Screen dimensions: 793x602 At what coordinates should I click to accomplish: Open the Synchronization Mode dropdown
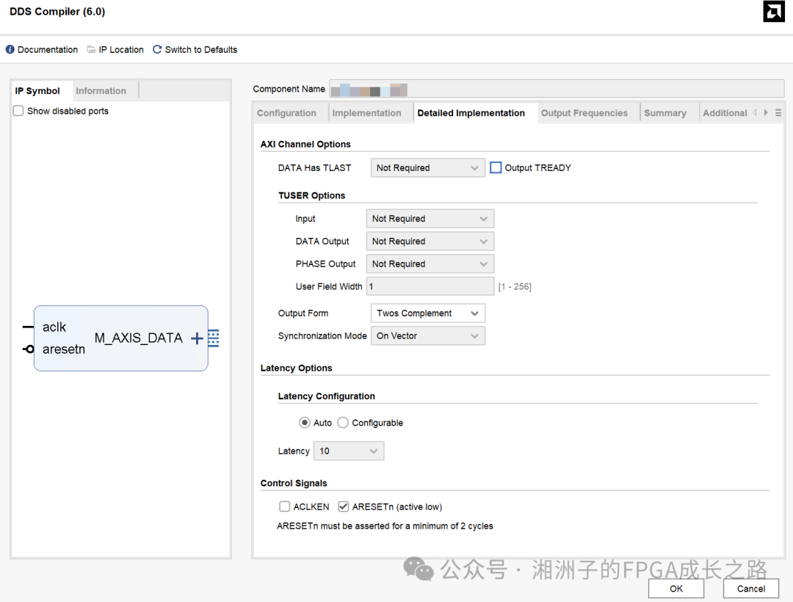tap(427, 336)
